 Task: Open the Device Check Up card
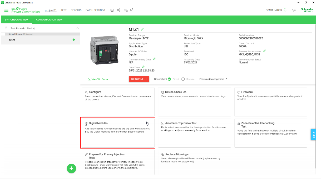(194, 101)
